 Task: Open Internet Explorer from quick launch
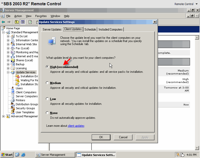[23, 155]
